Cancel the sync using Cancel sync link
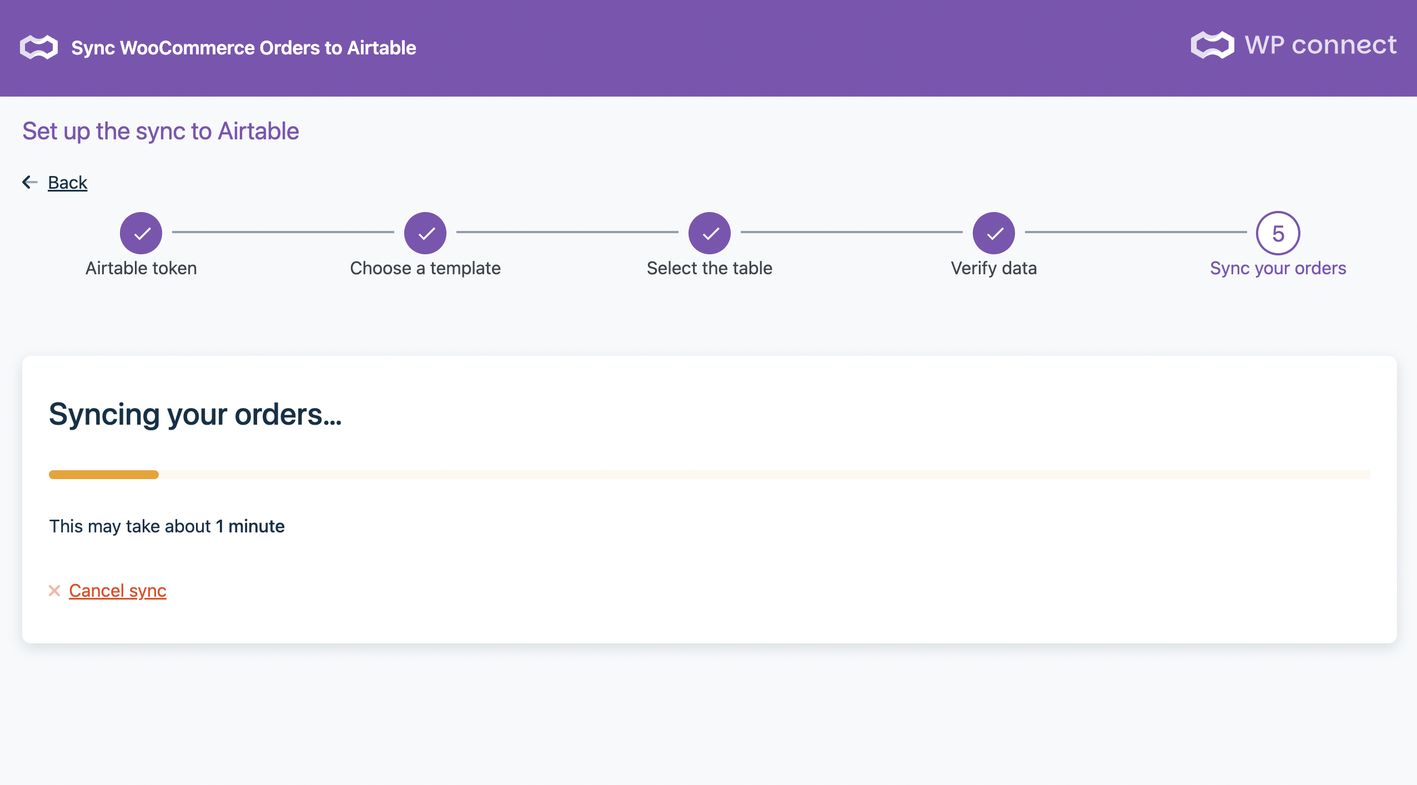Image resolution: width=1417 pixels, height=785 pixels. (118, 591)
